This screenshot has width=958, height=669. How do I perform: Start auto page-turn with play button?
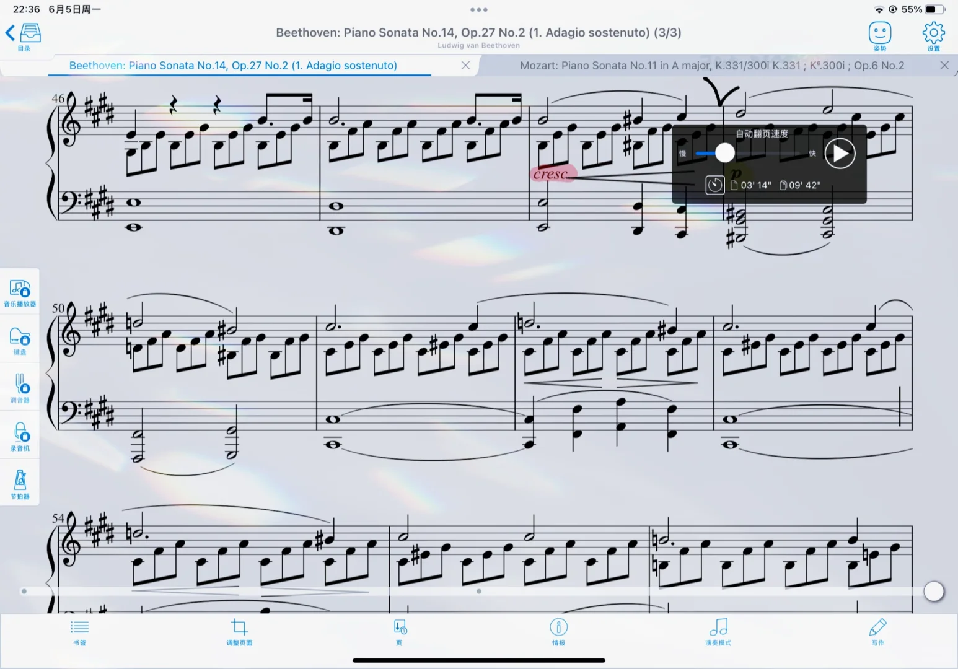point(840,154)
